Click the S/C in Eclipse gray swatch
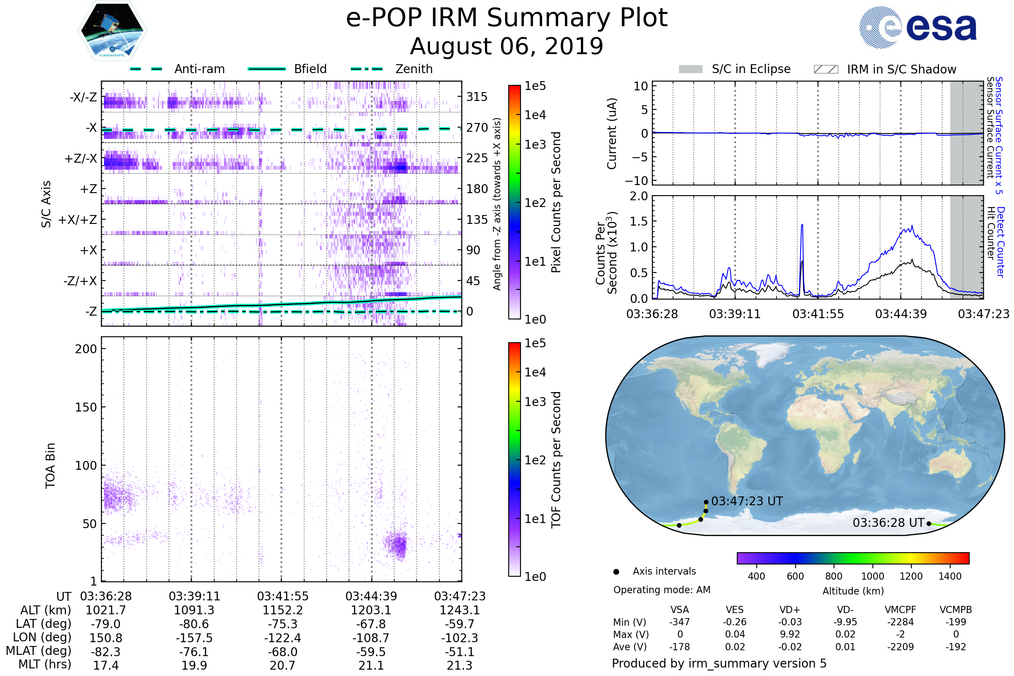Screen dimensions: 1014x676 coord(691,69)
